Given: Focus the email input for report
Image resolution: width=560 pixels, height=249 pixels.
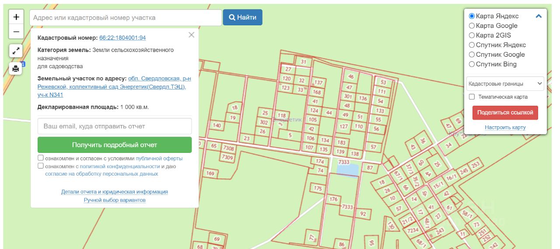Looking at the screenshot, I should (115, 126).
